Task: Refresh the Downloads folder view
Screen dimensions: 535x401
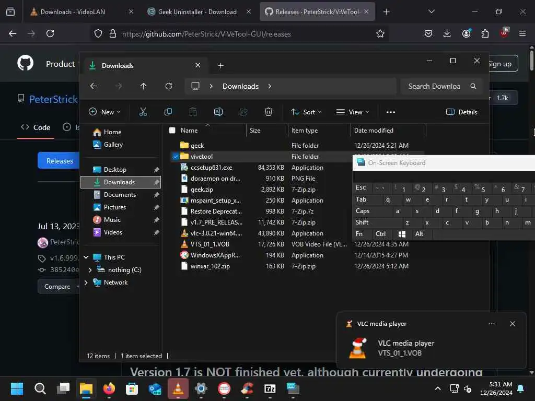Action: (x=169, y=86)
